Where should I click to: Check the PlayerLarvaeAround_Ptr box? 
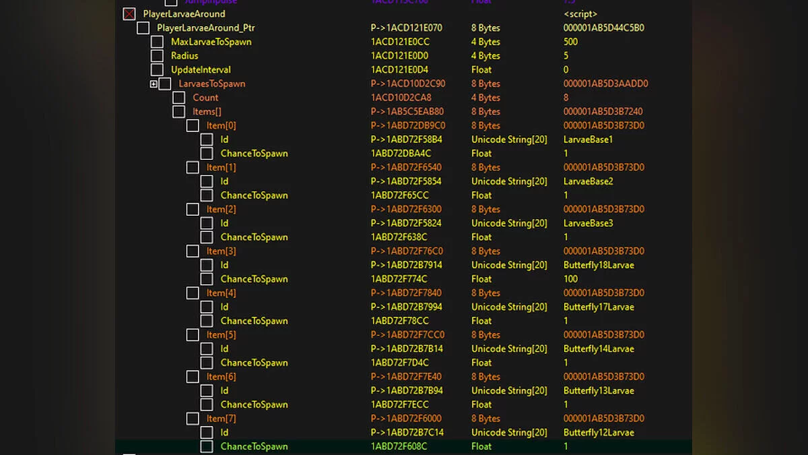[x=143, y=28]
